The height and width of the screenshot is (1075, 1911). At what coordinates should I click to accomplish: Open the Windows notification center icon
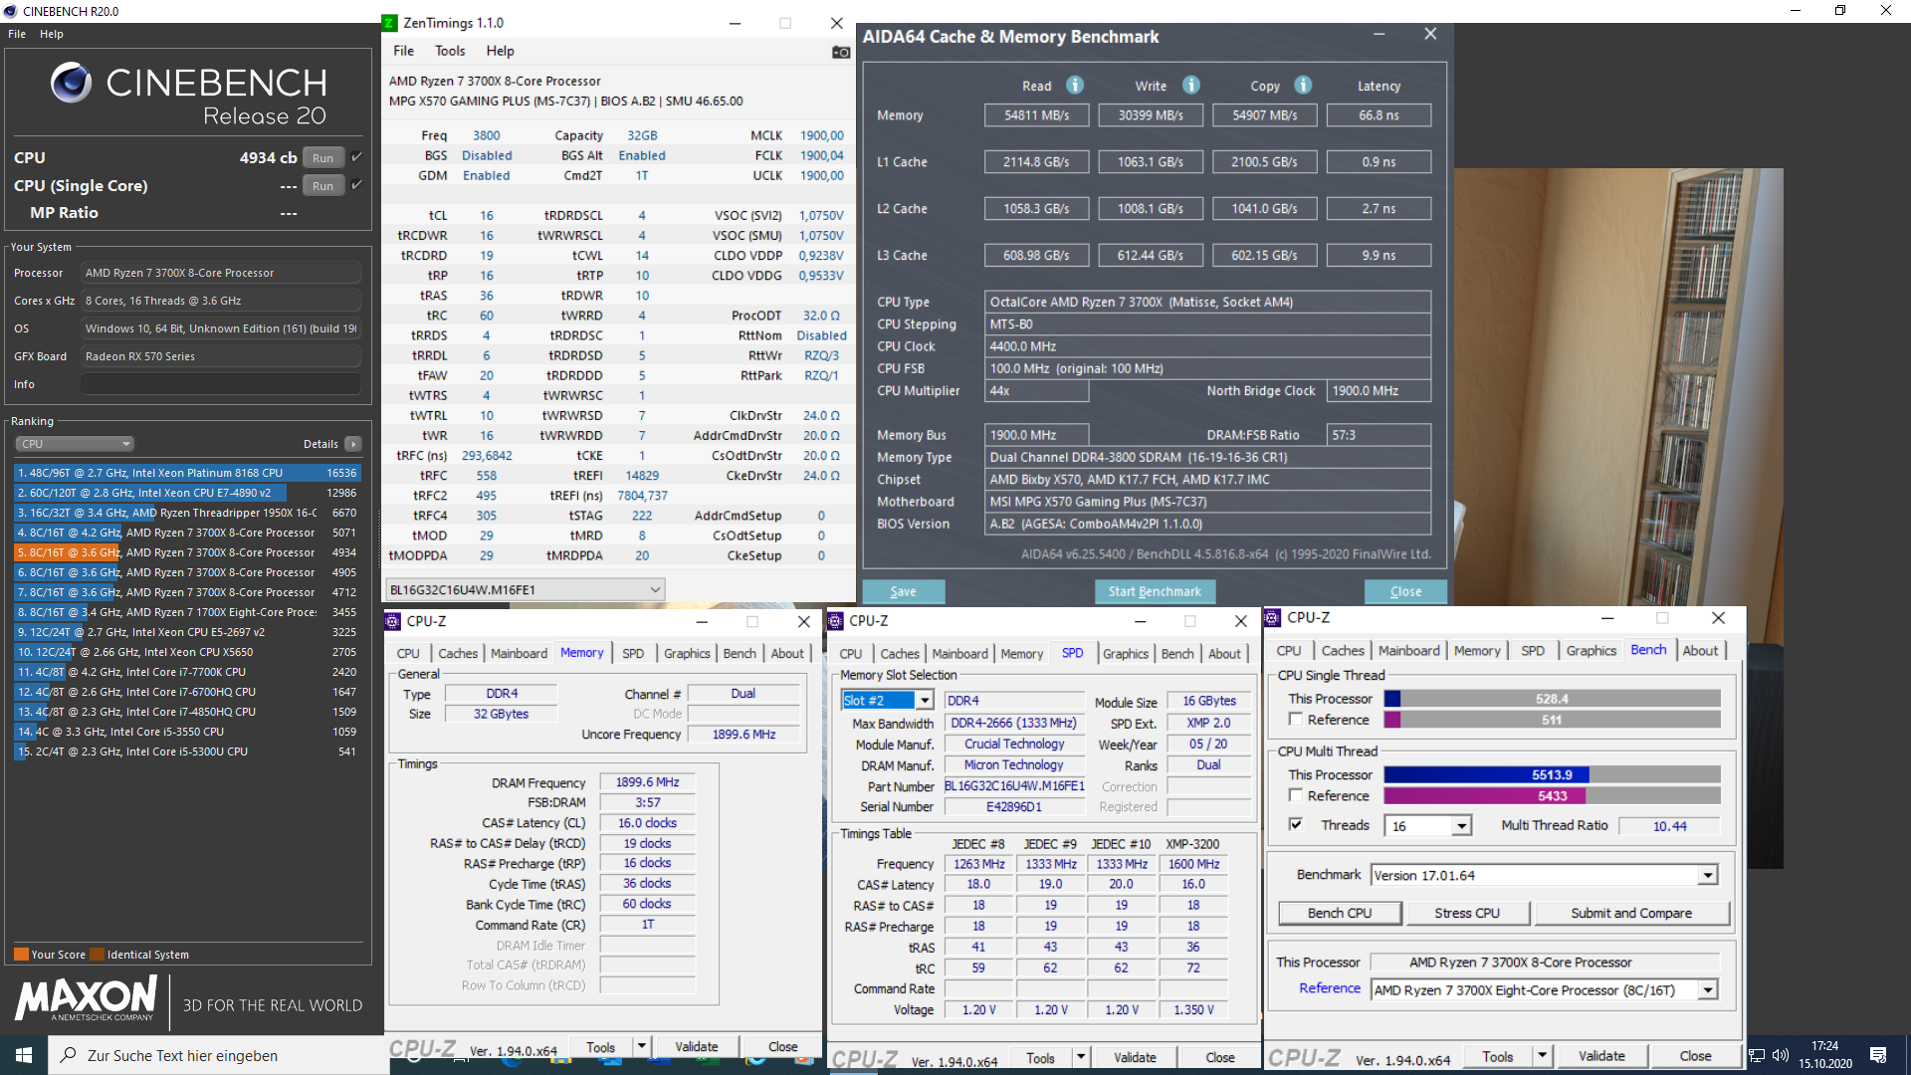coord(1878,1055)
